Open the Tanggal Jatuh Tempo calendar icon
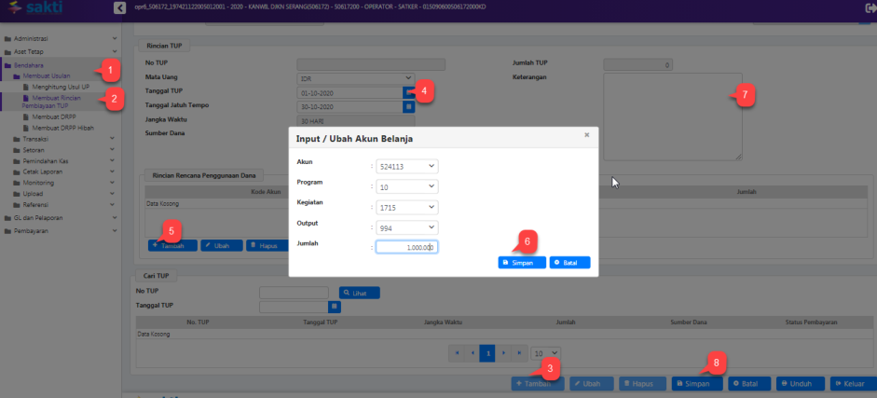This screenshot has width=877, height=398. (407, 107)
